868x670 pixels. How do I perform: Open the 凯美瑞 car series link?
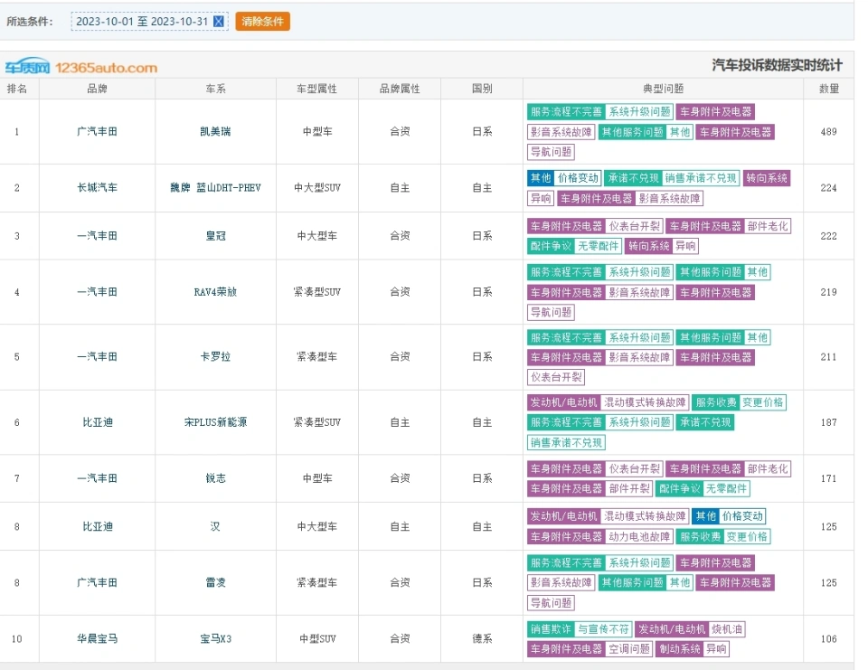coord(215,132)
